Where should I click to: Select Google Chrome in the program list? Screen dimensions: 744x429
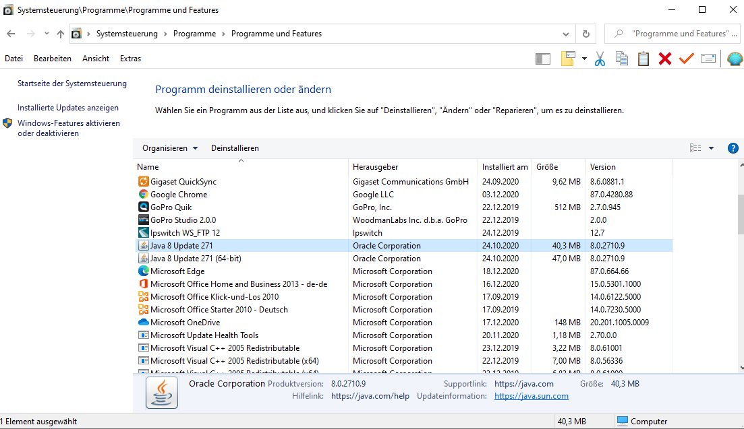point(179,195)
